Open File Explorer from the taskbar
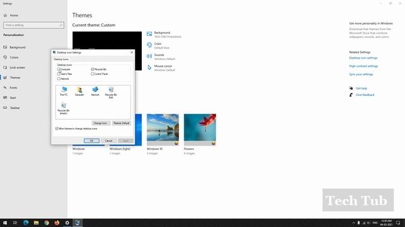 tap(36, 223)
